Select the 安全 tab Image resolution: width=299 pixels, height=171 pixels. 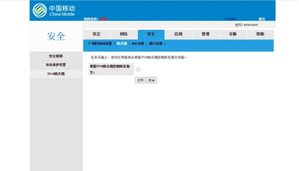[151, 34]
